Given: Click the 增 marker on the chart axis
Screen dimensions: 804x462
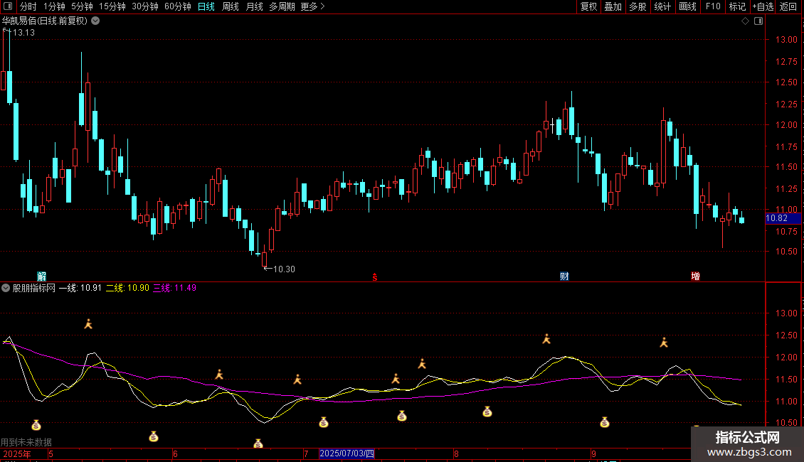Looking at the screenshot, I should 695,276.
